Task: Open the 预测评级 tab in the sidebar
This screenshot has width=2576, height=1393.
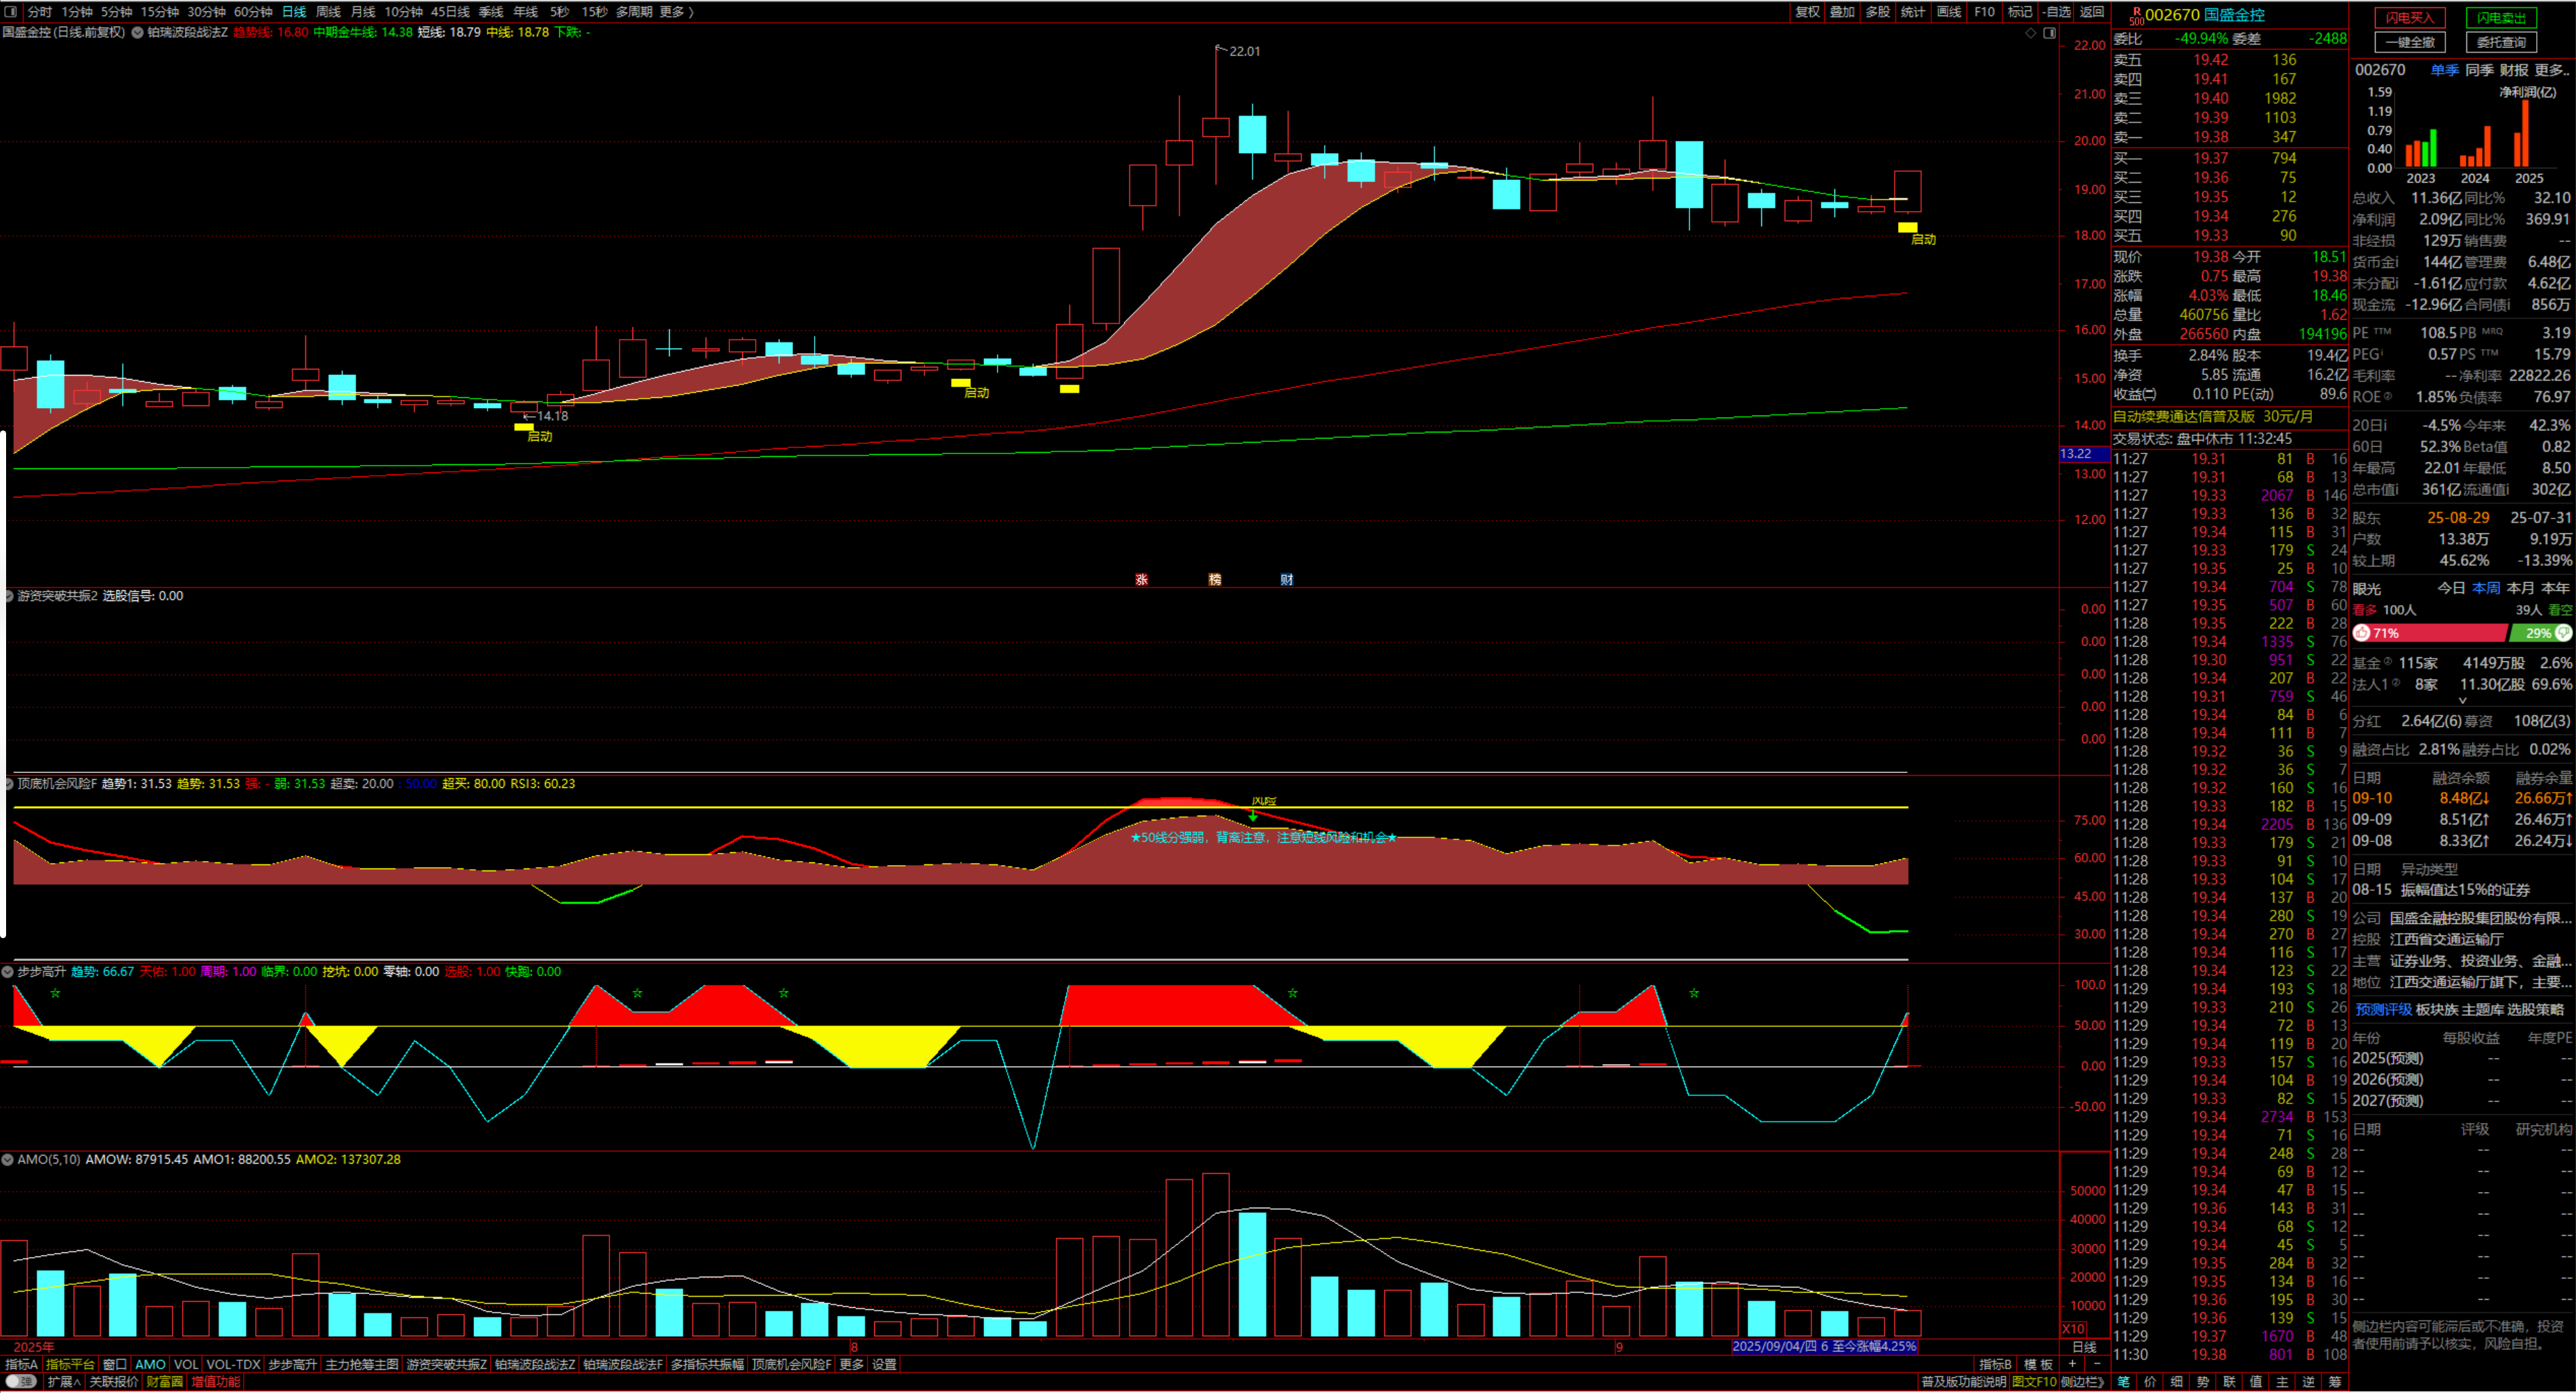Action: tap(2383, 1011)
